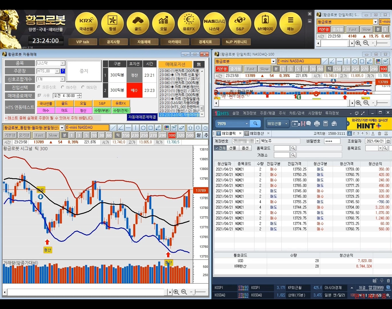The width and height of the screenshot is (392, 309).
Task: Switch to the 해외청산 tab
Action: pyautogui.click(x=257, y=133)
